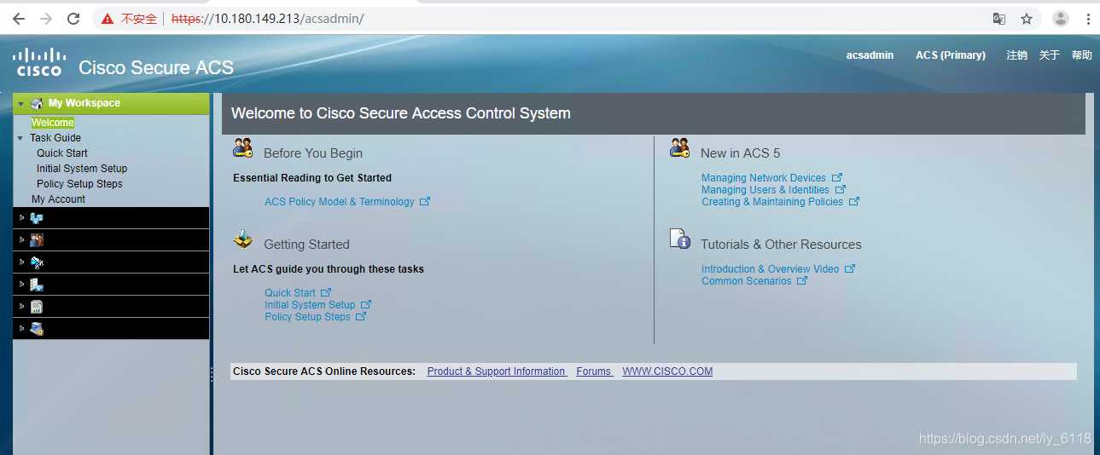1100x455 pixels.
Task: Click external-link icon beside main-panel Quick Start
Action: tap(326, 293)
